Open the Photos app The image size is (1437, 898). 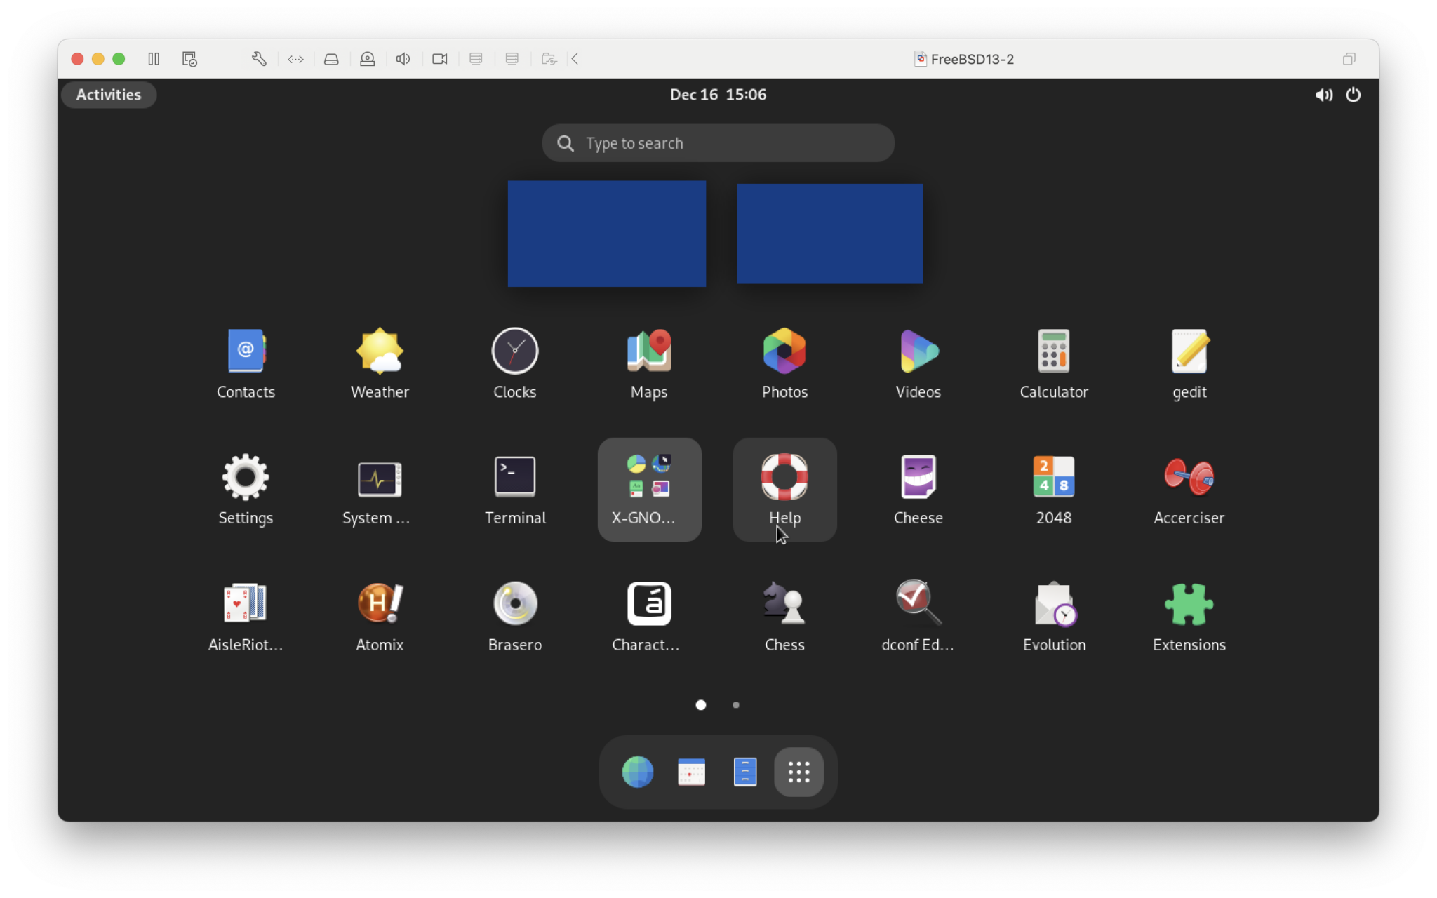(x=784, y=351)
